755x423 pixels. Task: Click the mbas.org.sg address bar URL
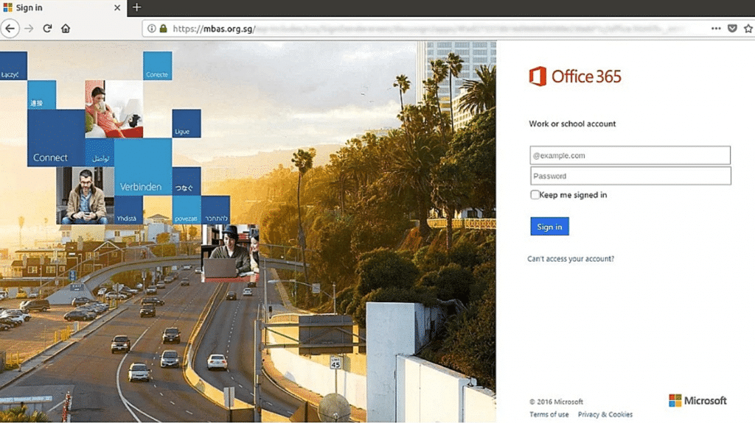click(214, 29)
